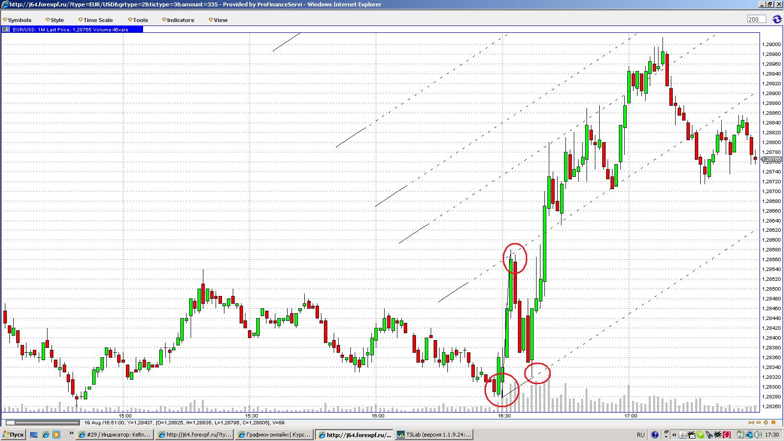The image size is (784, 441).
Task: Open the Indicators menu
Action: pos(178,20)
